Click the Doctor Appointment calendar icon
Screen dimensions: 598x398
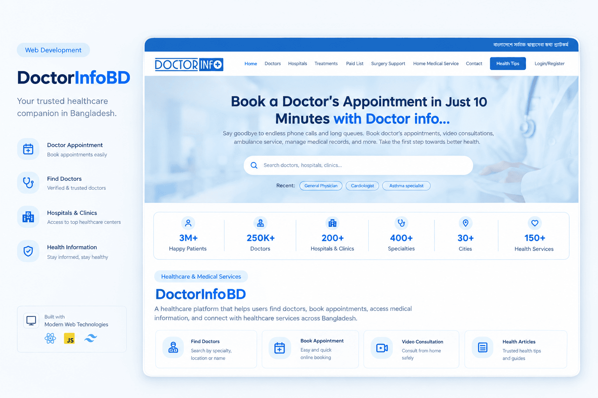click(x=28, y=149)
